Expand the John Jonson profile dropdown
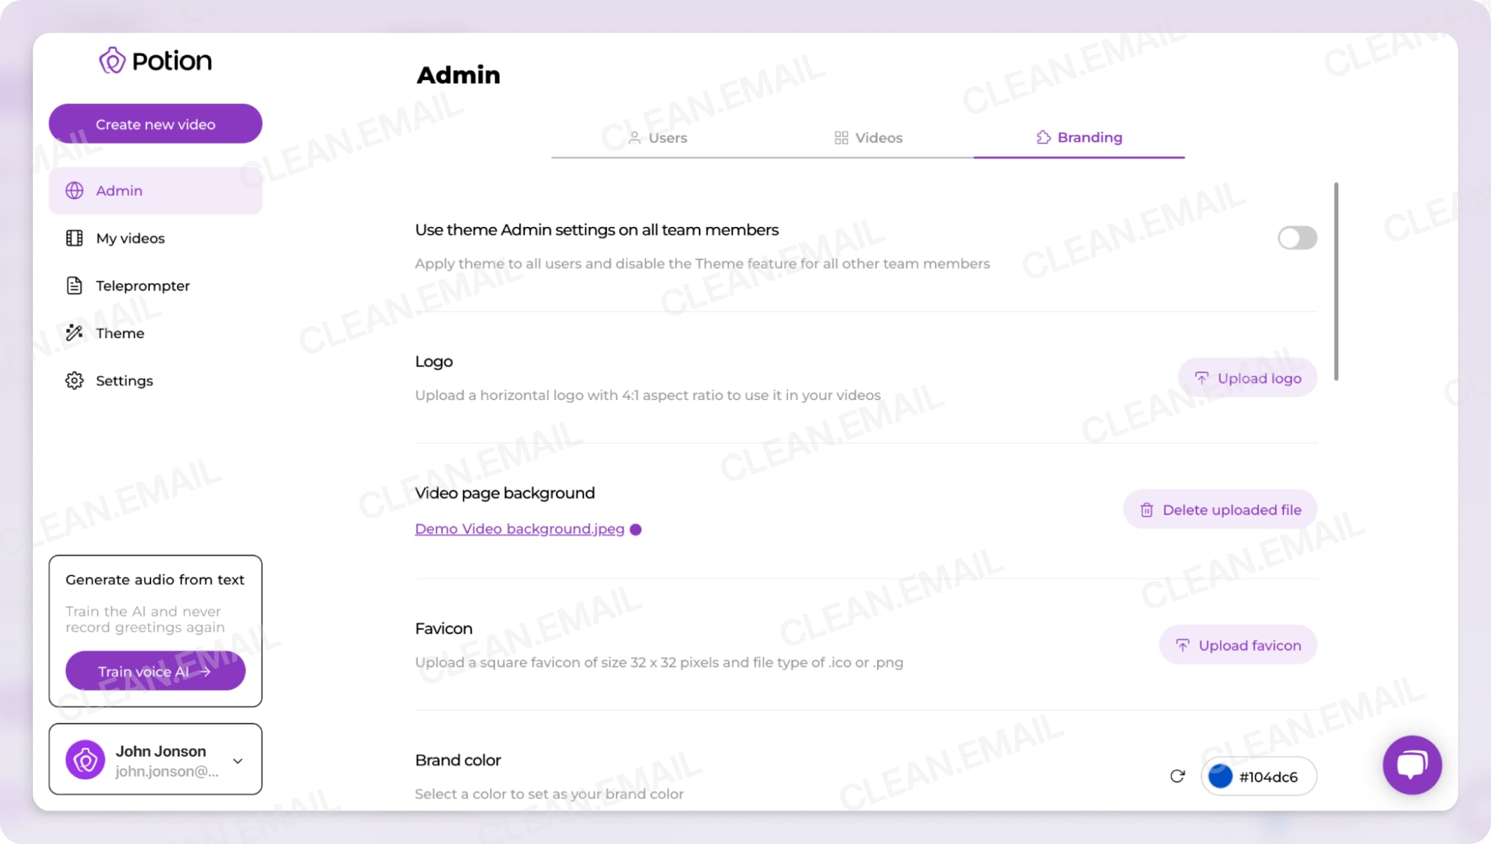The image size is (1491, 844). (238, 760)
